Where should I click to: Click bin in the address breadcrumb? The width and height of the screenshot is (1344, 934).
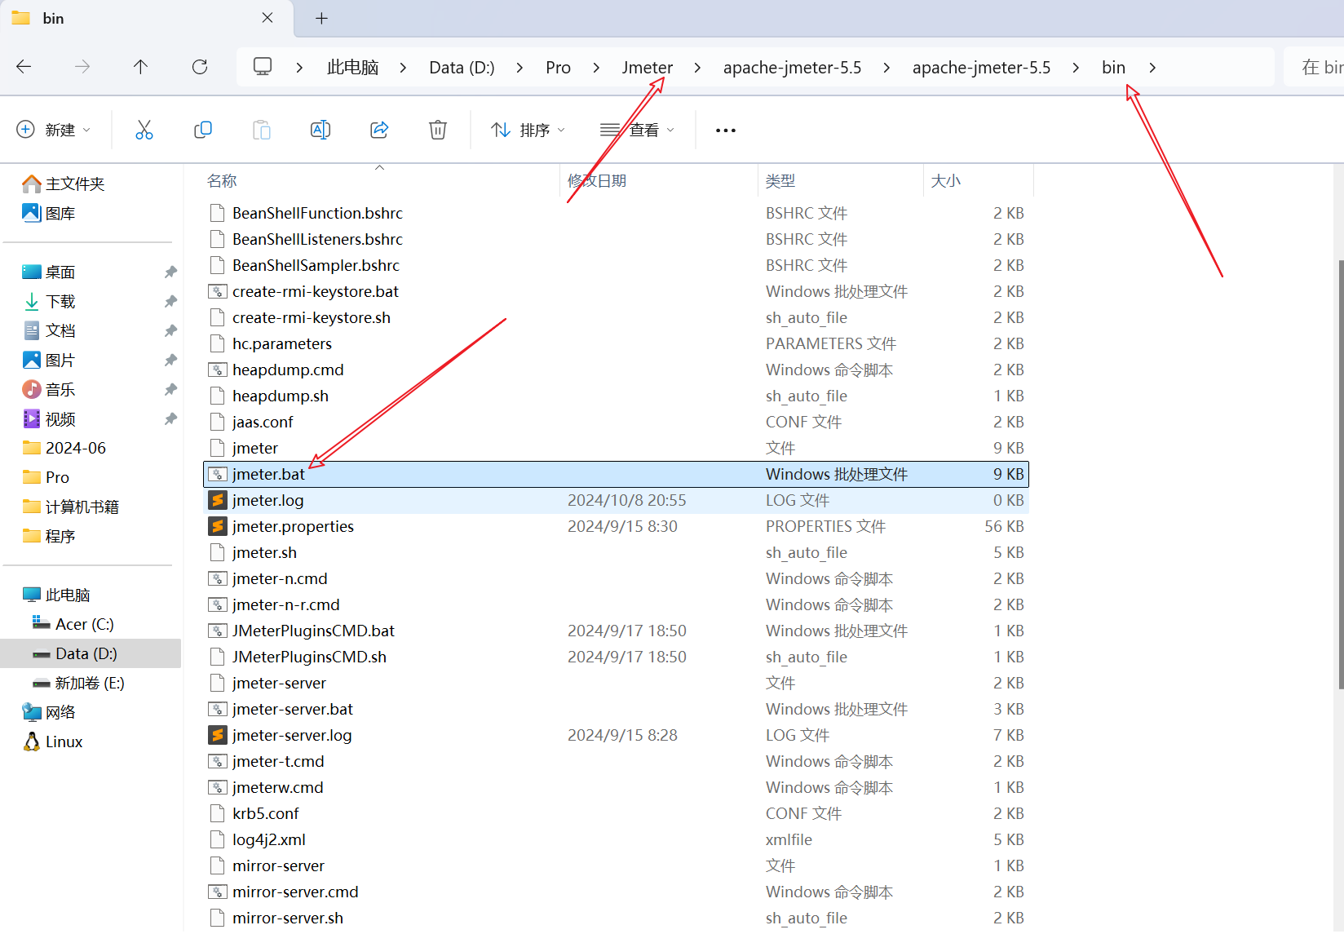click(1113, 68)
